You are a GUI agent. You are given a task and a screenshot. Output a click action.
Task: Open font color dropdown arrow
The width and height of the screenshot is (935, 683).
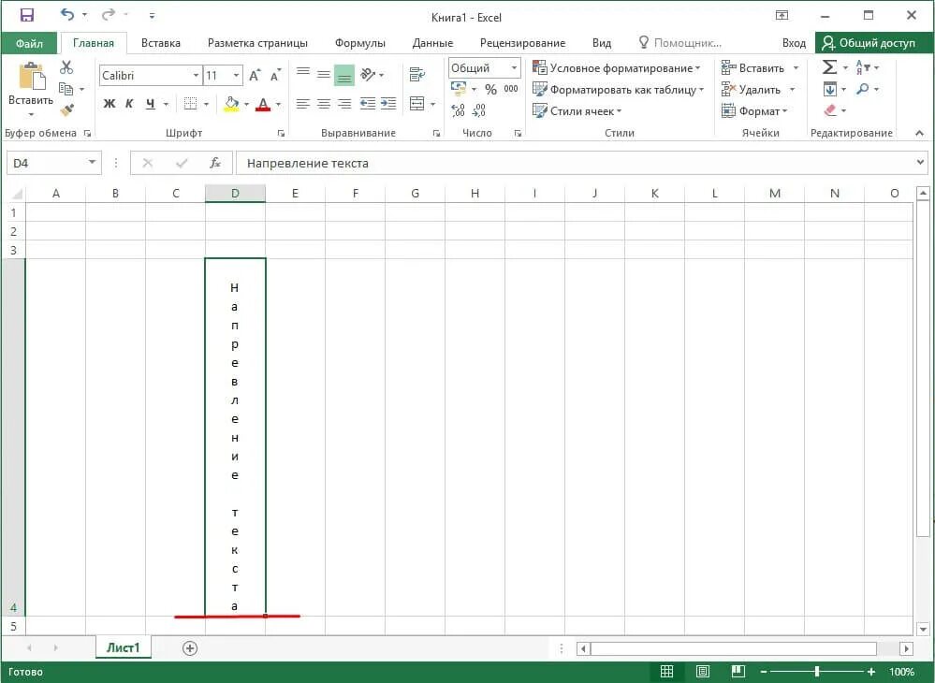point(278,104)
